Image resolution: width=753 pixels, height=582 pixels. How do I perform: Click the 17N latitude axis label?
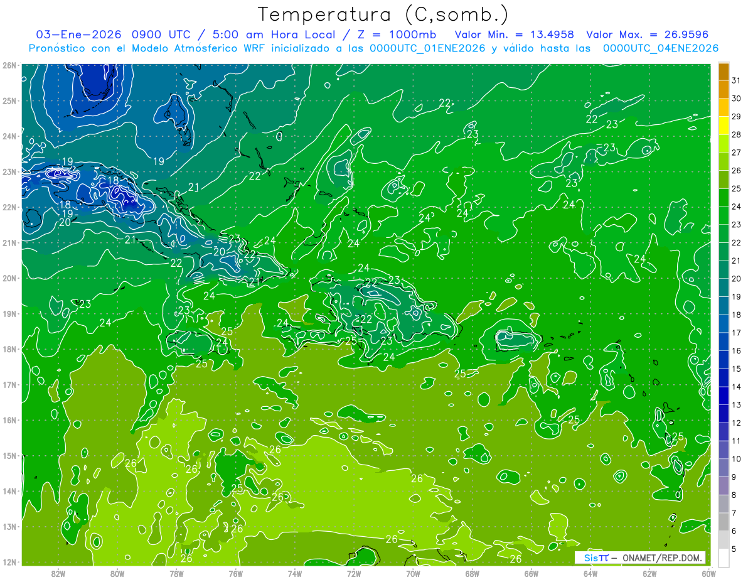pyautogui.click(x=9, y=384)
